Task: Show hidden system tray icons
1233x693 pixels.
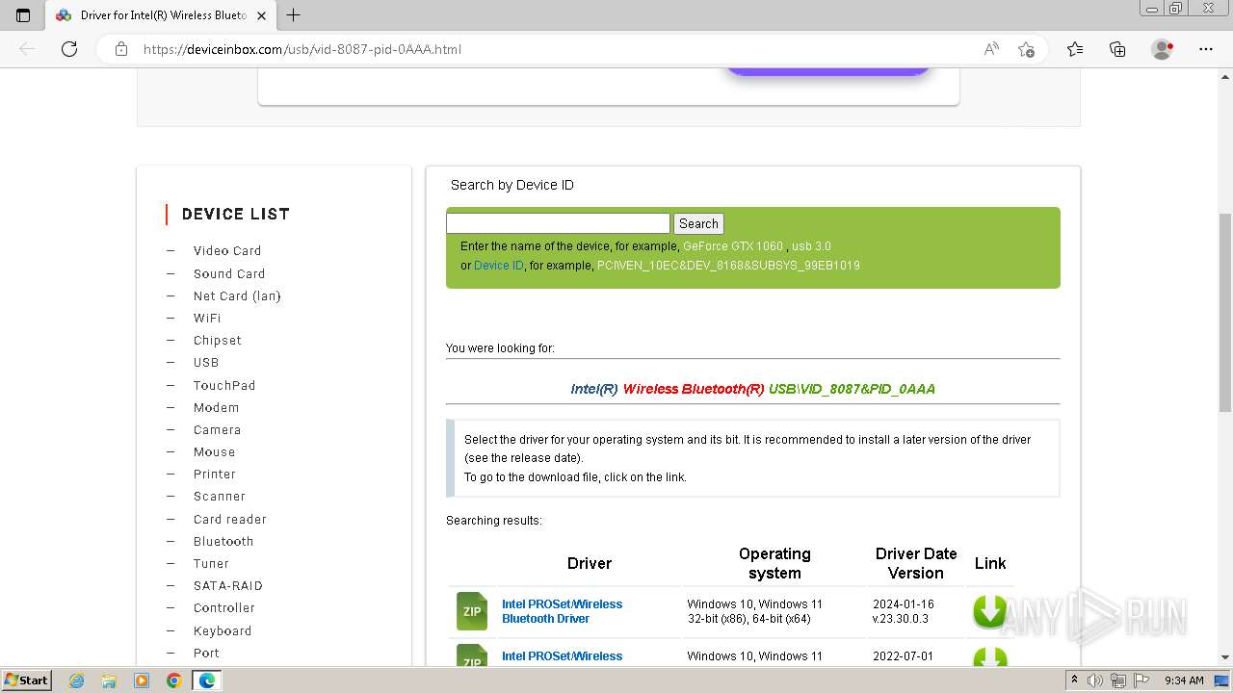Action: [x=1074, y=680]
